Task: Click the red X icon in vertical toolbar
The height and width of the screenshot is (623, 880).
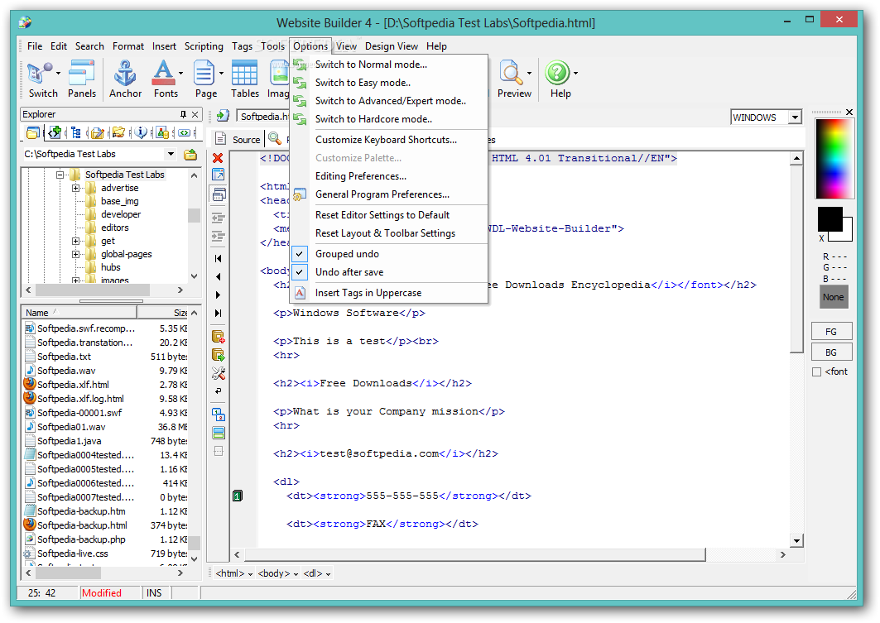Action: pos(218,158)
